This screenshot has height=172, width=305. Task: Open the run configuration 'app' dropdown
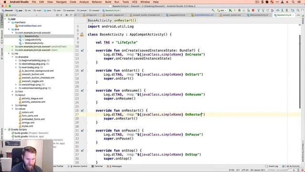tap(222, 11)
